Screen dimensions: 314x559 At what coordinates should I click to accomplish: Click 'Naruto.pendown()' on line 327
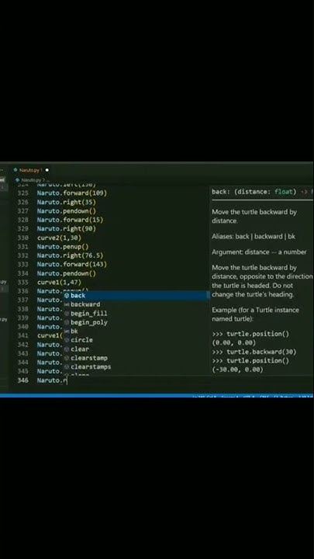click(66, 211)
